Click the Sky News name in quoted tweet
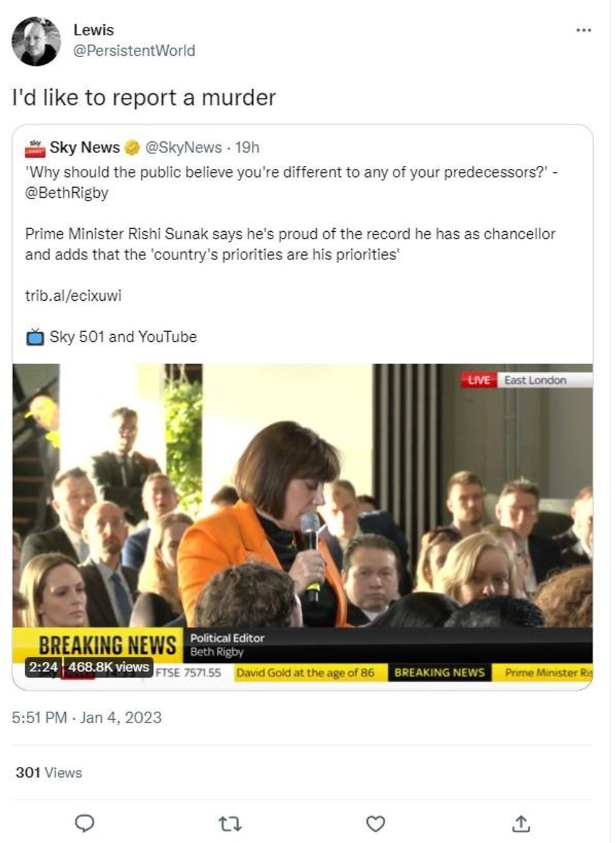Screen dimensions: 615x843 (85, 148)
